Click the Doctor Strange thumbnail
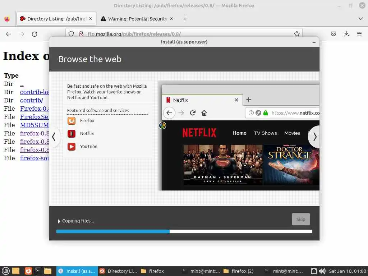Screen dimensions: 368x276 coord(291,165)
